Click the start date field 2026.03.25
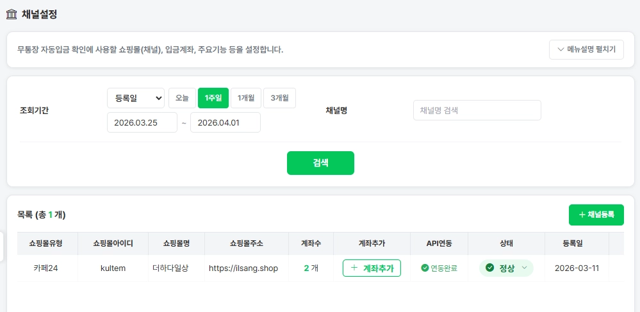640x312 pixels. coord(142,122)
